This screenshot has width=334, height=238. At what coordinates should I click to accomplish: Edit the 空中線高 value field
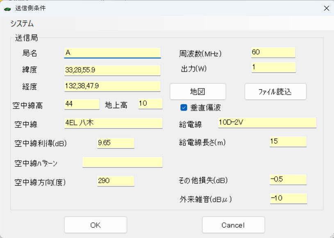(x=82, y=104)
